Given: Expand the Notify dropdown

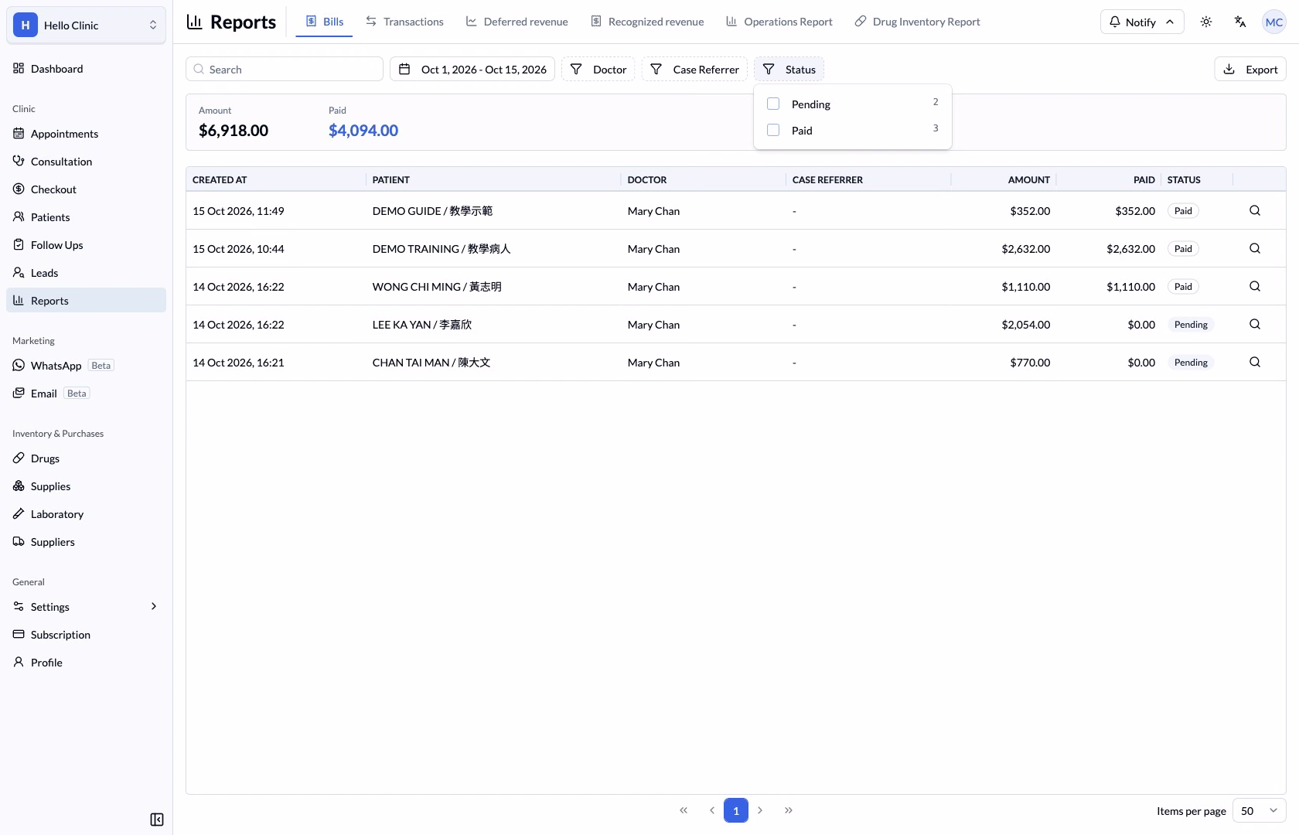Looking at the screenshot, I should click(x=1141, y=22).
